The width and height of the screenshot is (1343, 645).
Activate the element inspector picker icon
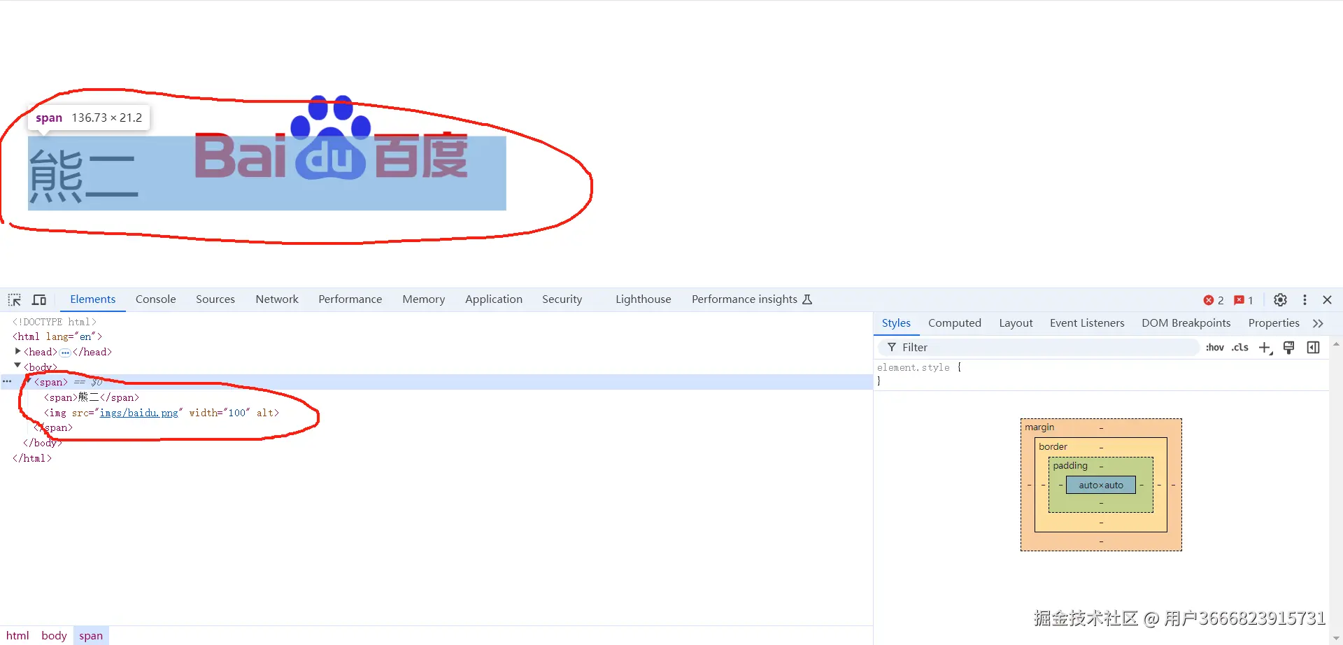[x=15, y=300]
